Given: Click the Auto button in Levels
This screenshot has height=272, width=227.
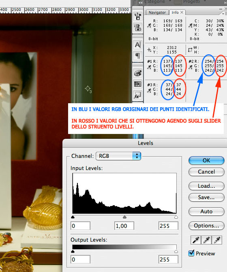Looking at the screenshot, I should pos(206,211).
